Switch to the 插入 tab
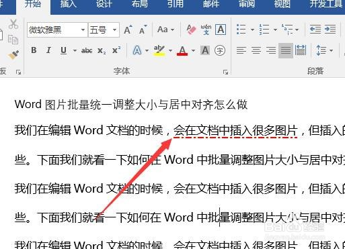 pyautogui.click(x=69, y=4)
